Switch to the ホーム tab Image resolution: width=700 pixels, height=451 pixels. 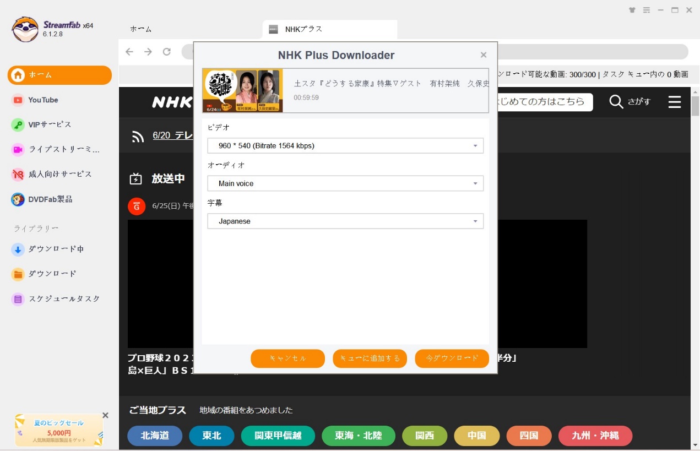point(141,29)
